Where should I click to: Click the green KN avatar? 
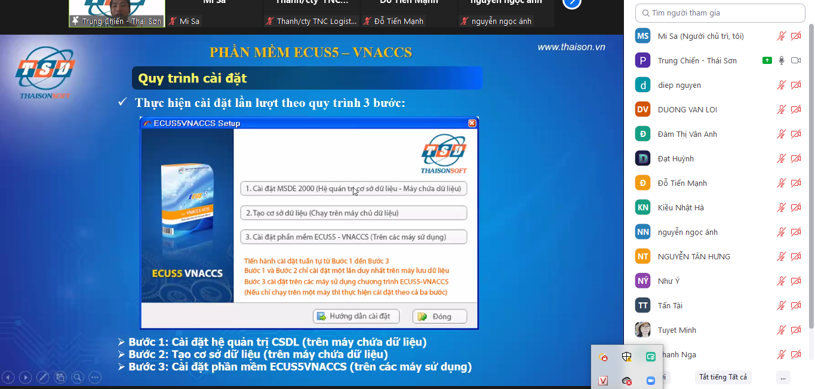(x=643, y=207)
